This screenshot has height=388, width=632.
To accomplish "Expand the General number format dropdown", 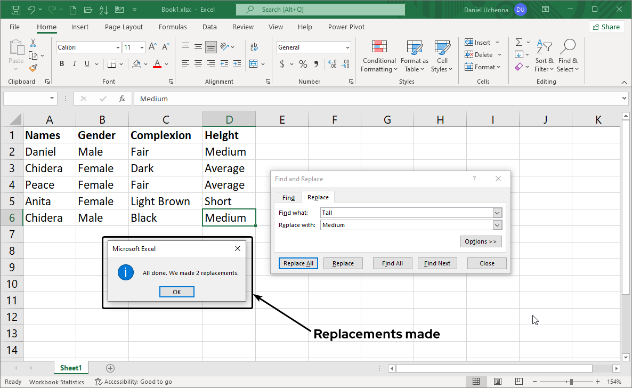I will 347,47.
